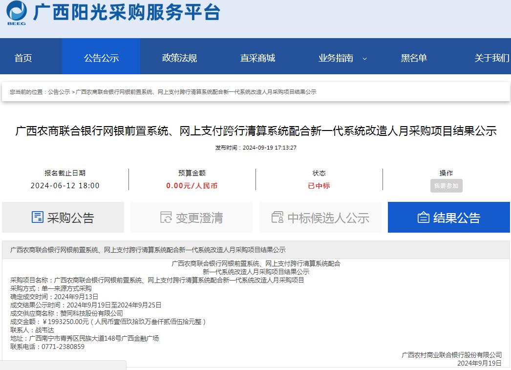The width and height of the screenshot is (511, 370).
Task: Click the 中标候选人公示 icon
Action: pos(277,217)
